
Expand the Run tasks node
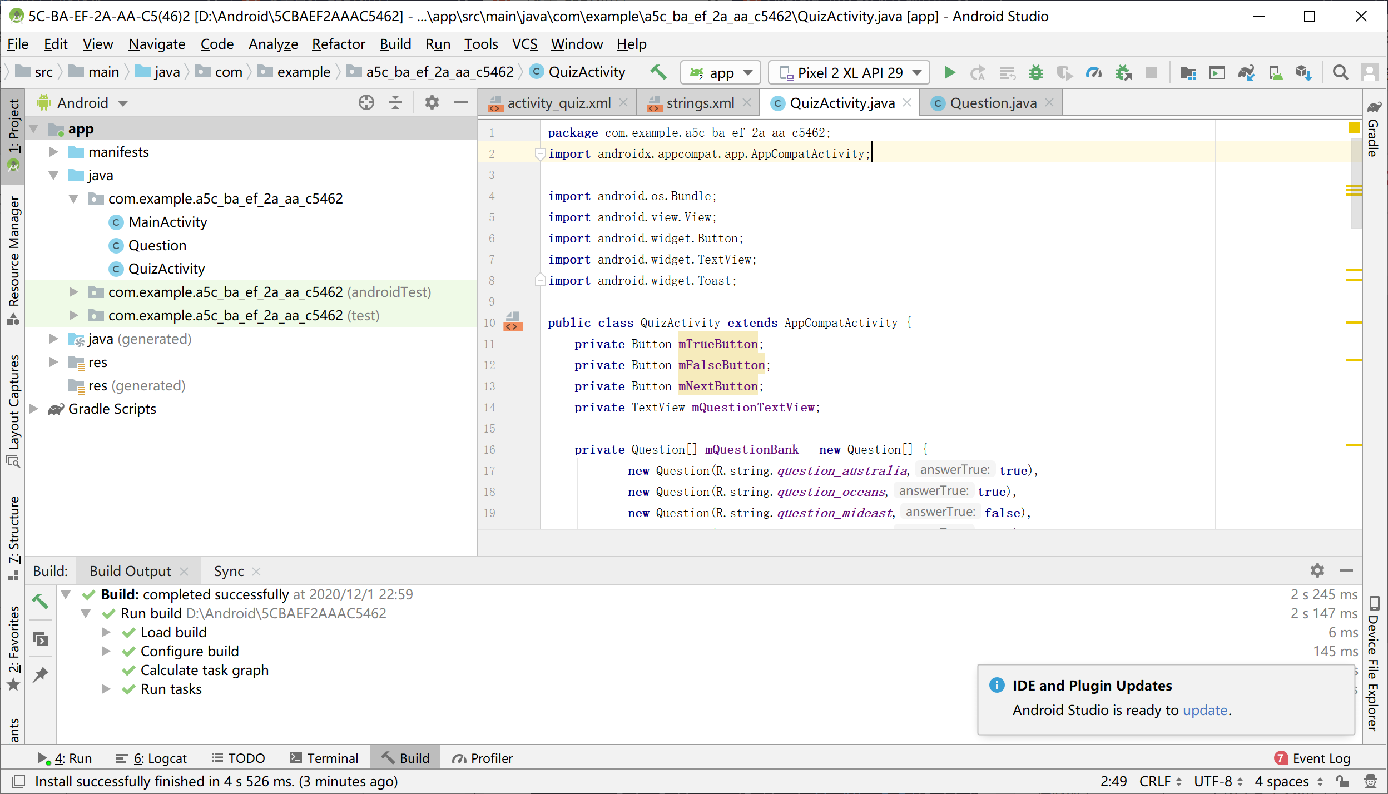[x=106, y=689]
